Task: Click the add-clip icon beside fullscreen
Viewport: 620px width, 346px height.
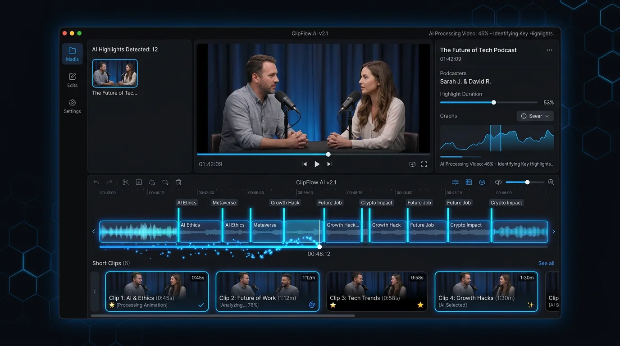Action: point(412,164)
